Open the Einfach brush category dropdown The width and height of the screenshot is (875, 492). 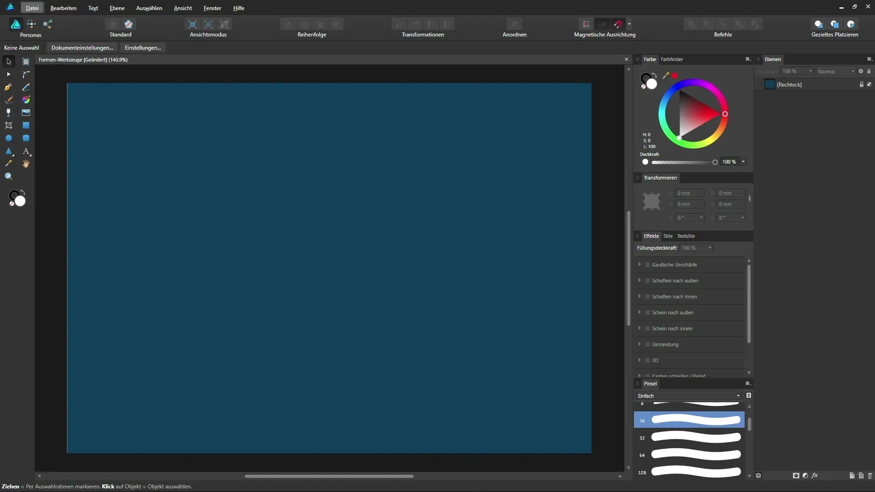(x=689, y=396)
